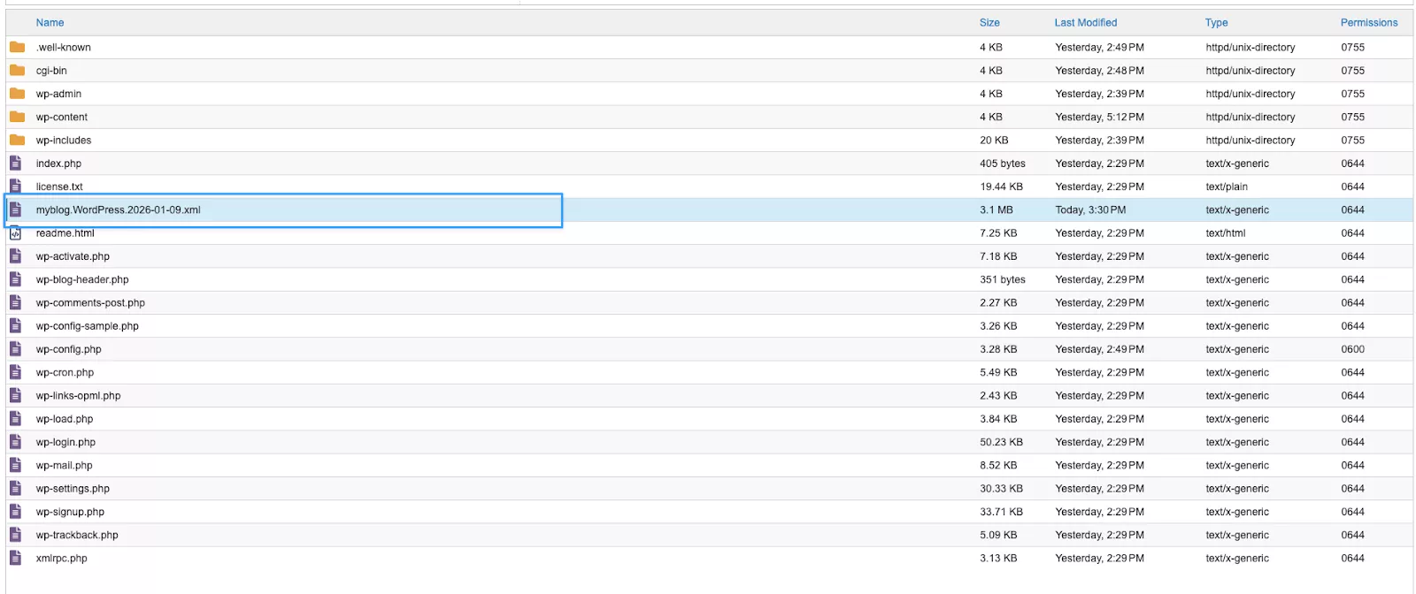Click the .well-known folder icon

17,47
